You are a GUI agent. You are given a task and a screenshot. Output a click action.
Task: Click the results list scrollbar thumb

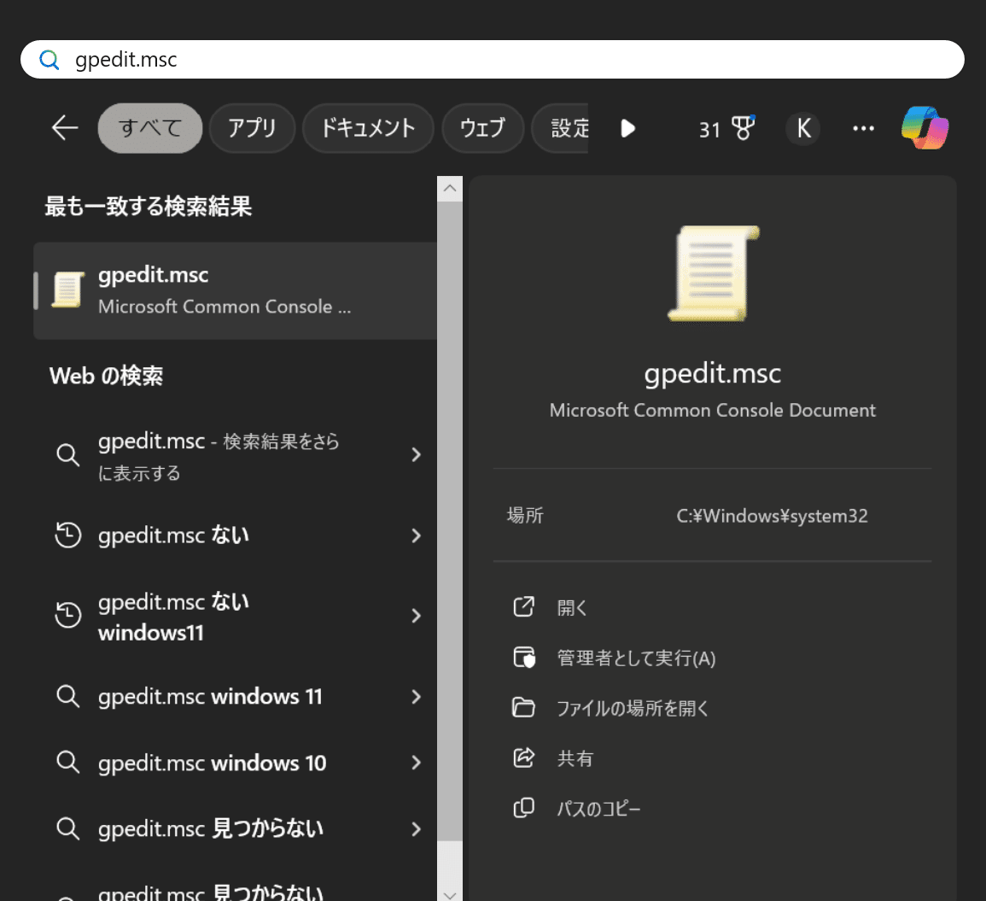click(x=450, y=521)
